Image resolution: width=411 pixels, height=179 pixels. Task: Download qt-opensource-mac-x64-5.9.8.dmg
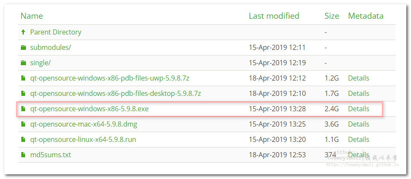click(x=83, y=124)
